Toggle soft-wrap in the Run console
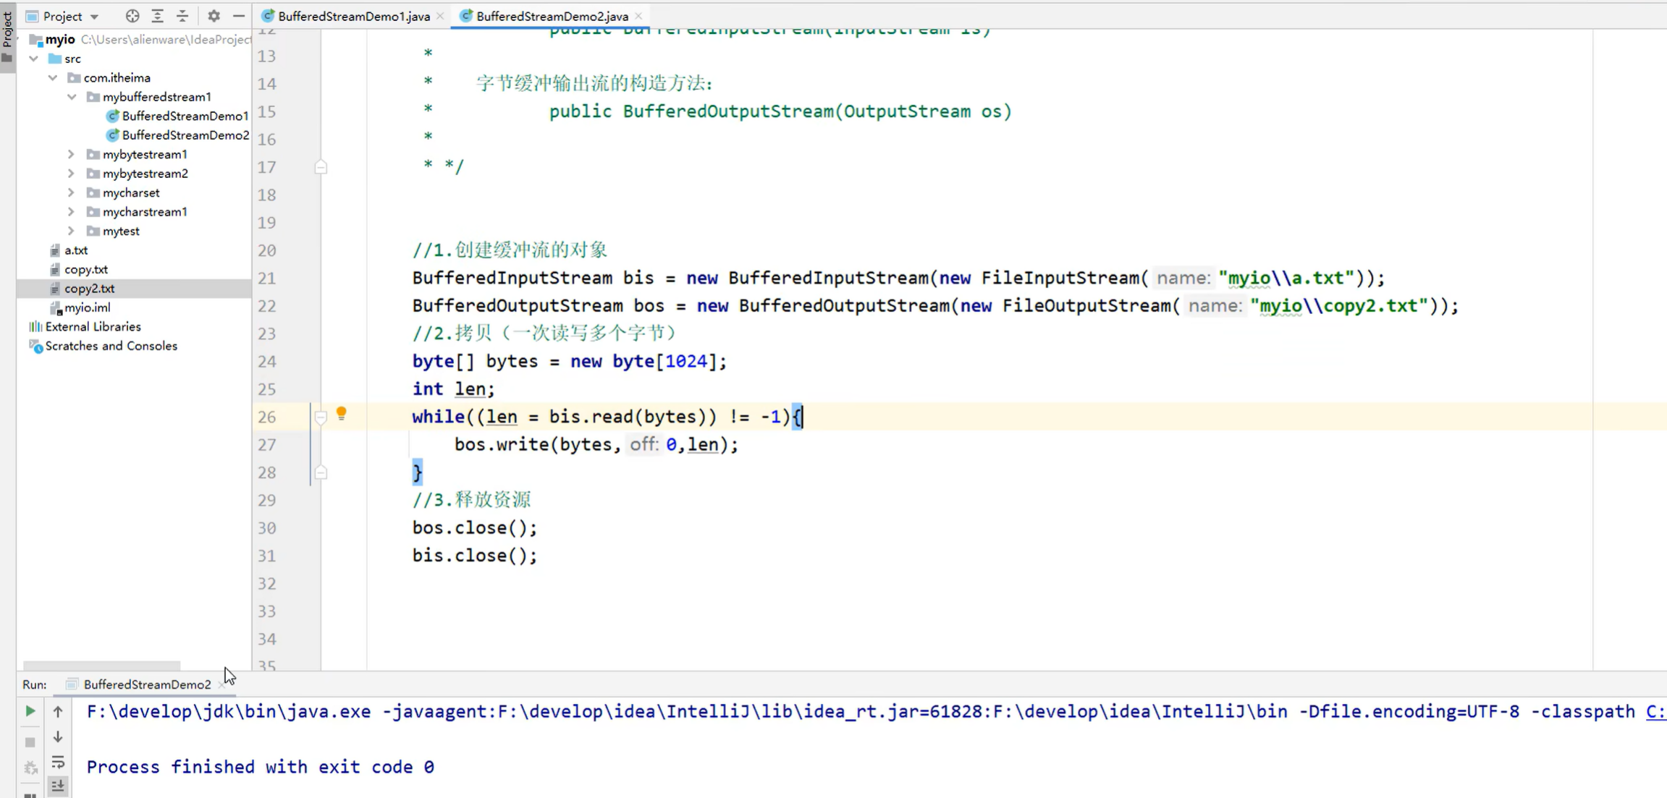 tap(58, 762)
